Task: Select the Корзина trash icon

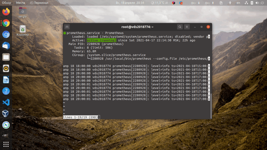Action: pyautogui.click(x=23, y=31)
